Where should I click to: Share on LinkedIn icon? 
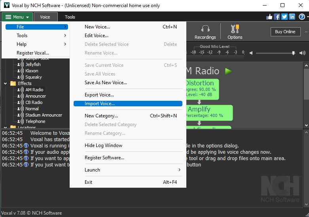(x=292, y=17)
